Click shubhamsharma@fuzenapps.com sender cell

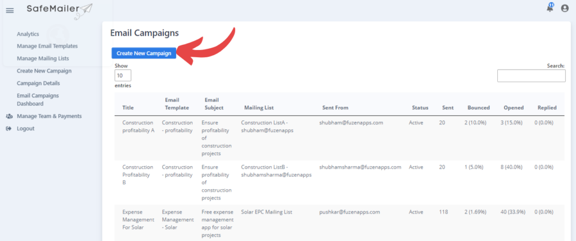[x=361, y=167]
